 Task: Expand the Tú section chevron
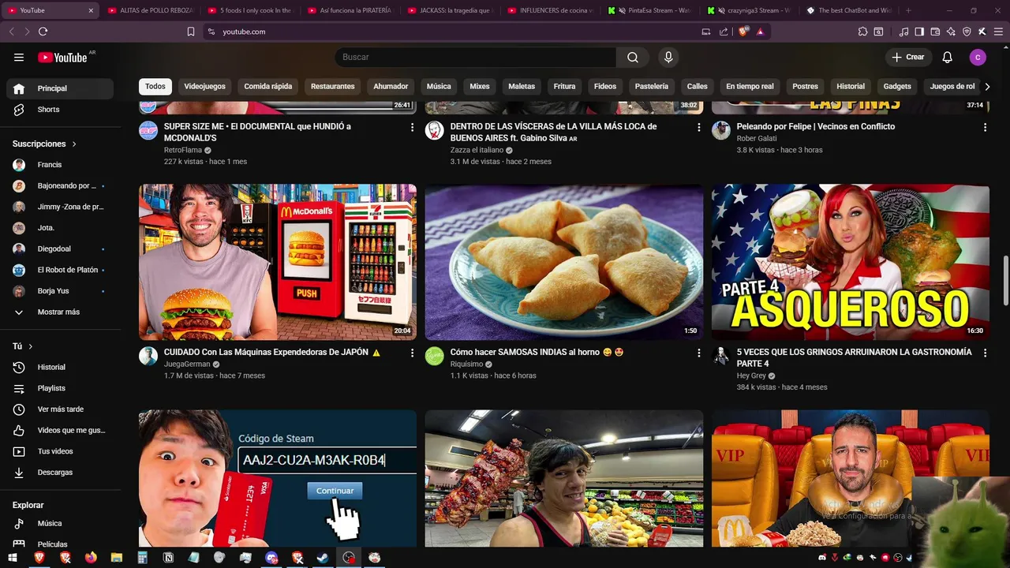coord(31,346)
